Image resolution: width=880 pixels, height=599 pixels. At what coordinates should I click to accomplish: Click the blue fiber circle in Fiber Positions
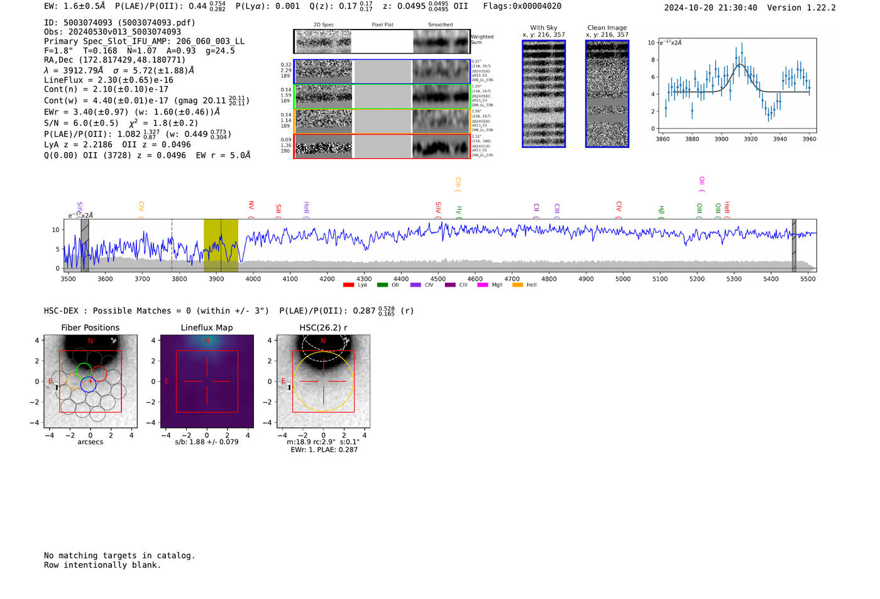tap(88, 384)
